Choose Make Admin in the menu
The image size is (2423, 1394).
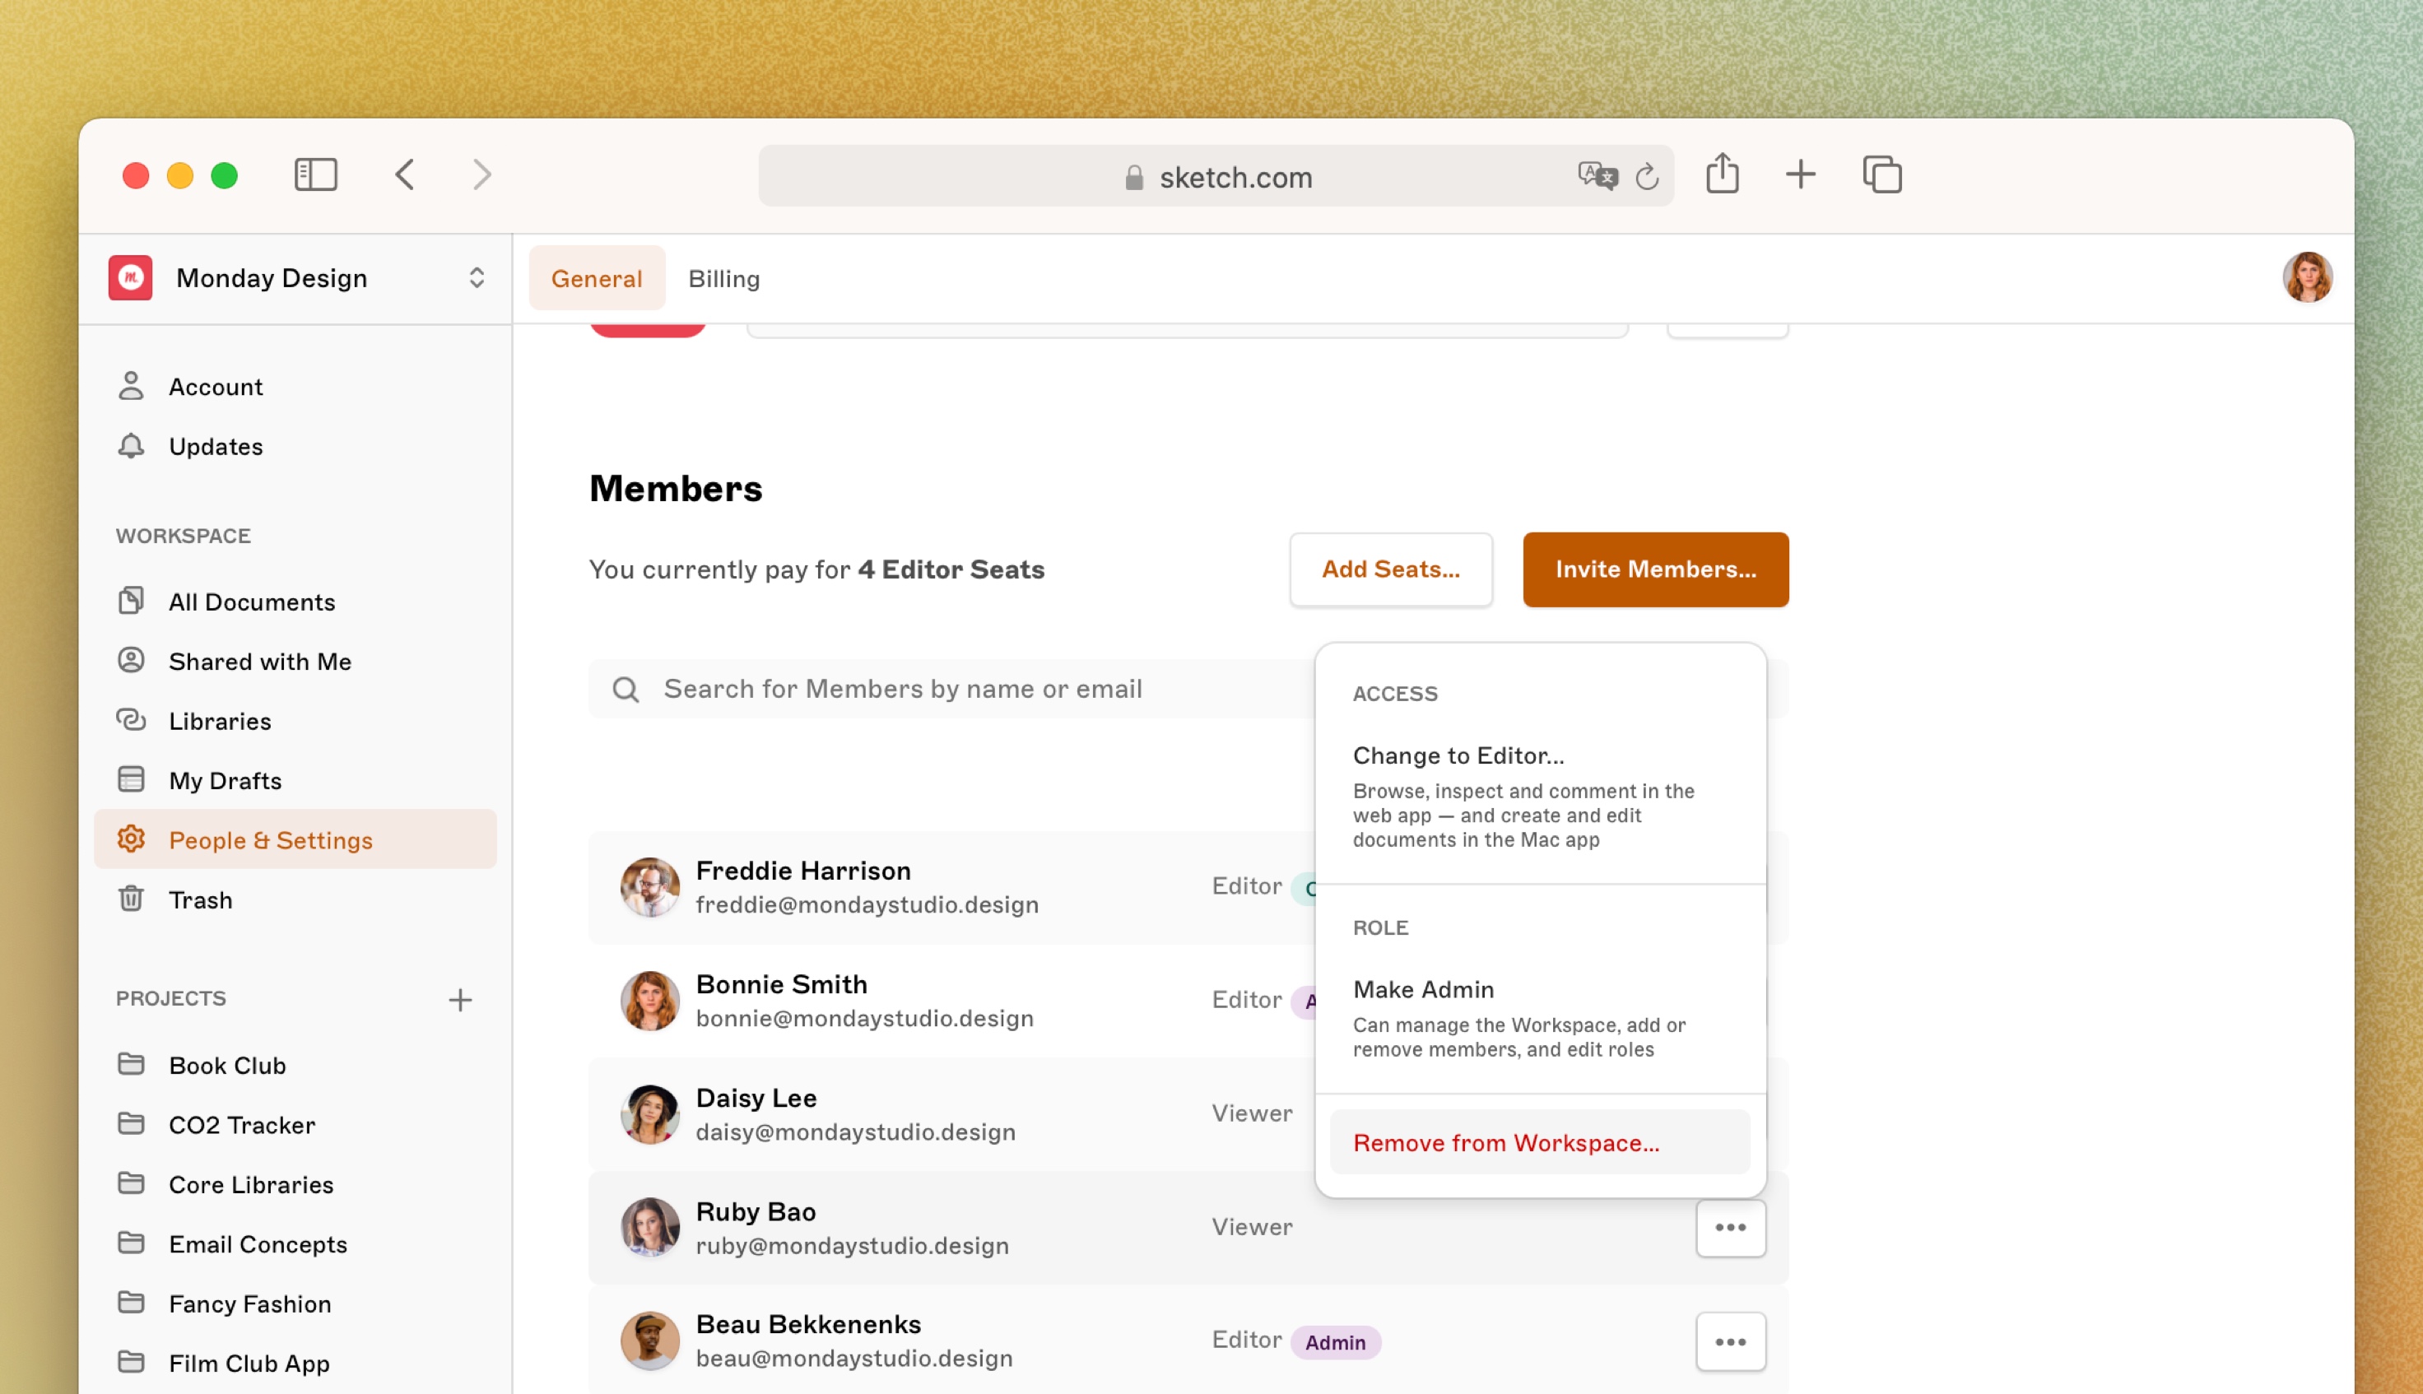[1539, 1018]
